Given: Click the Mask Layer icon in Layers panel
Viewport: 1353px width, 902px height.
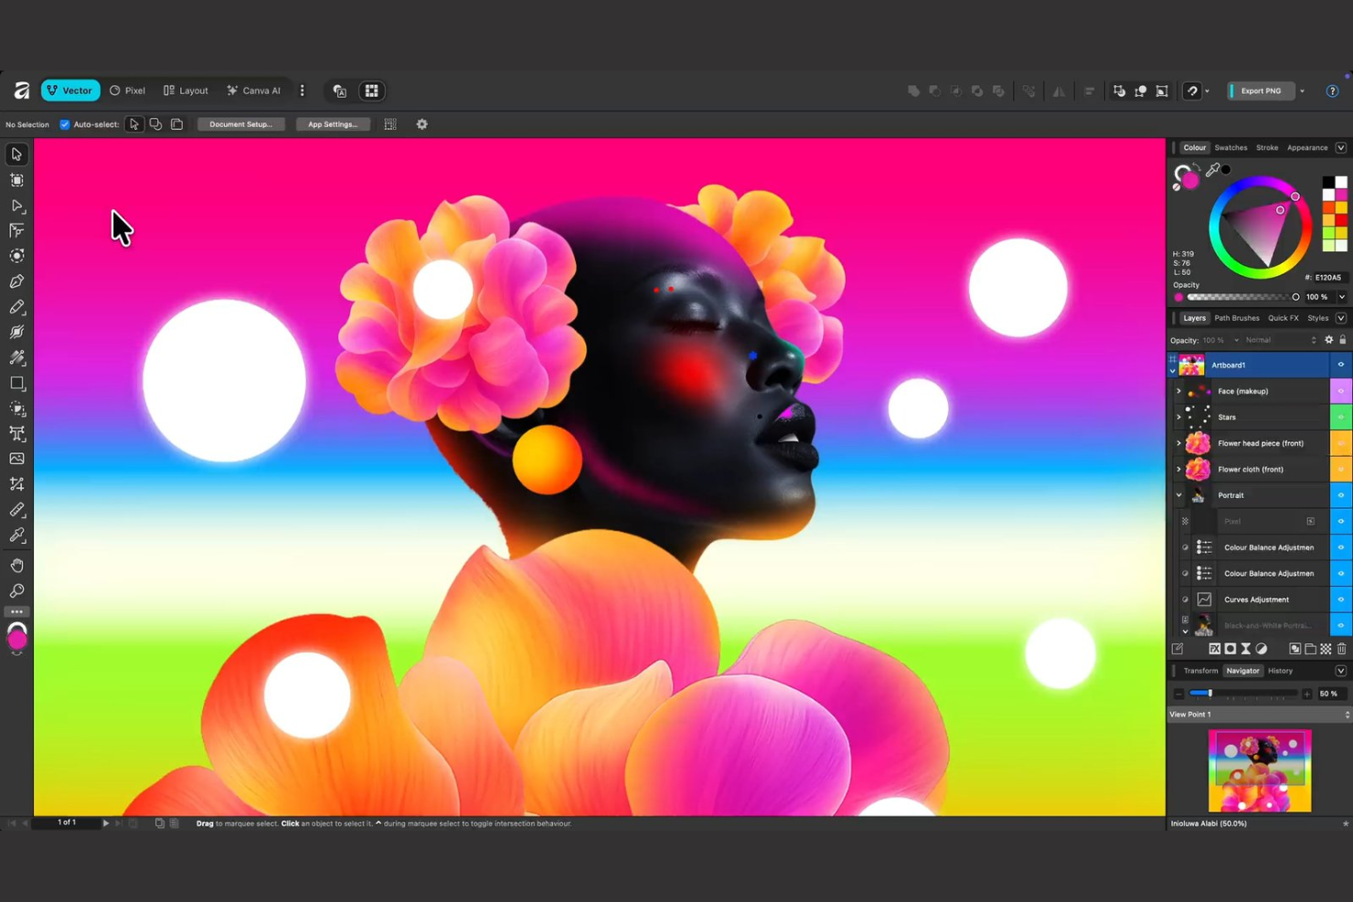Looking at the screenshot, I should pos(1230,649).
